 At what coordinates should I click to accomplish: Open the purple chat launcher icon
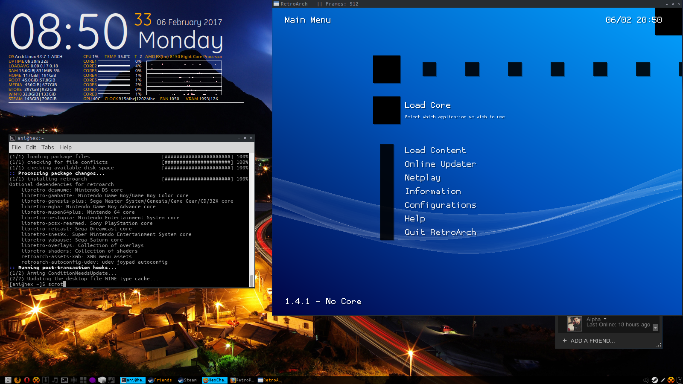(x=93, y=380)
